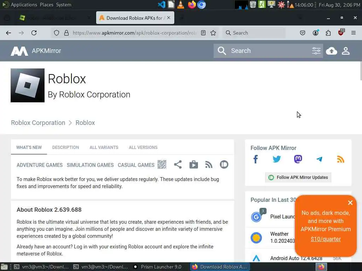The image size is (362, 271).
Task: Click the upload APK cloud icon
Action: pos(332,51)
